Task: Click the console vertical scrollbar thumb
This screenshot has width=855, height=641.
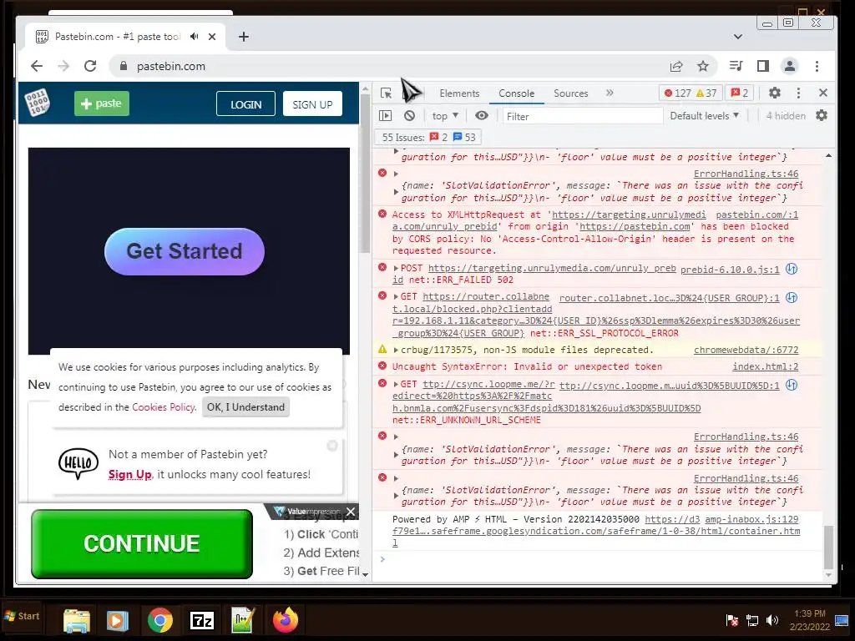Action: tap(828, 547)
